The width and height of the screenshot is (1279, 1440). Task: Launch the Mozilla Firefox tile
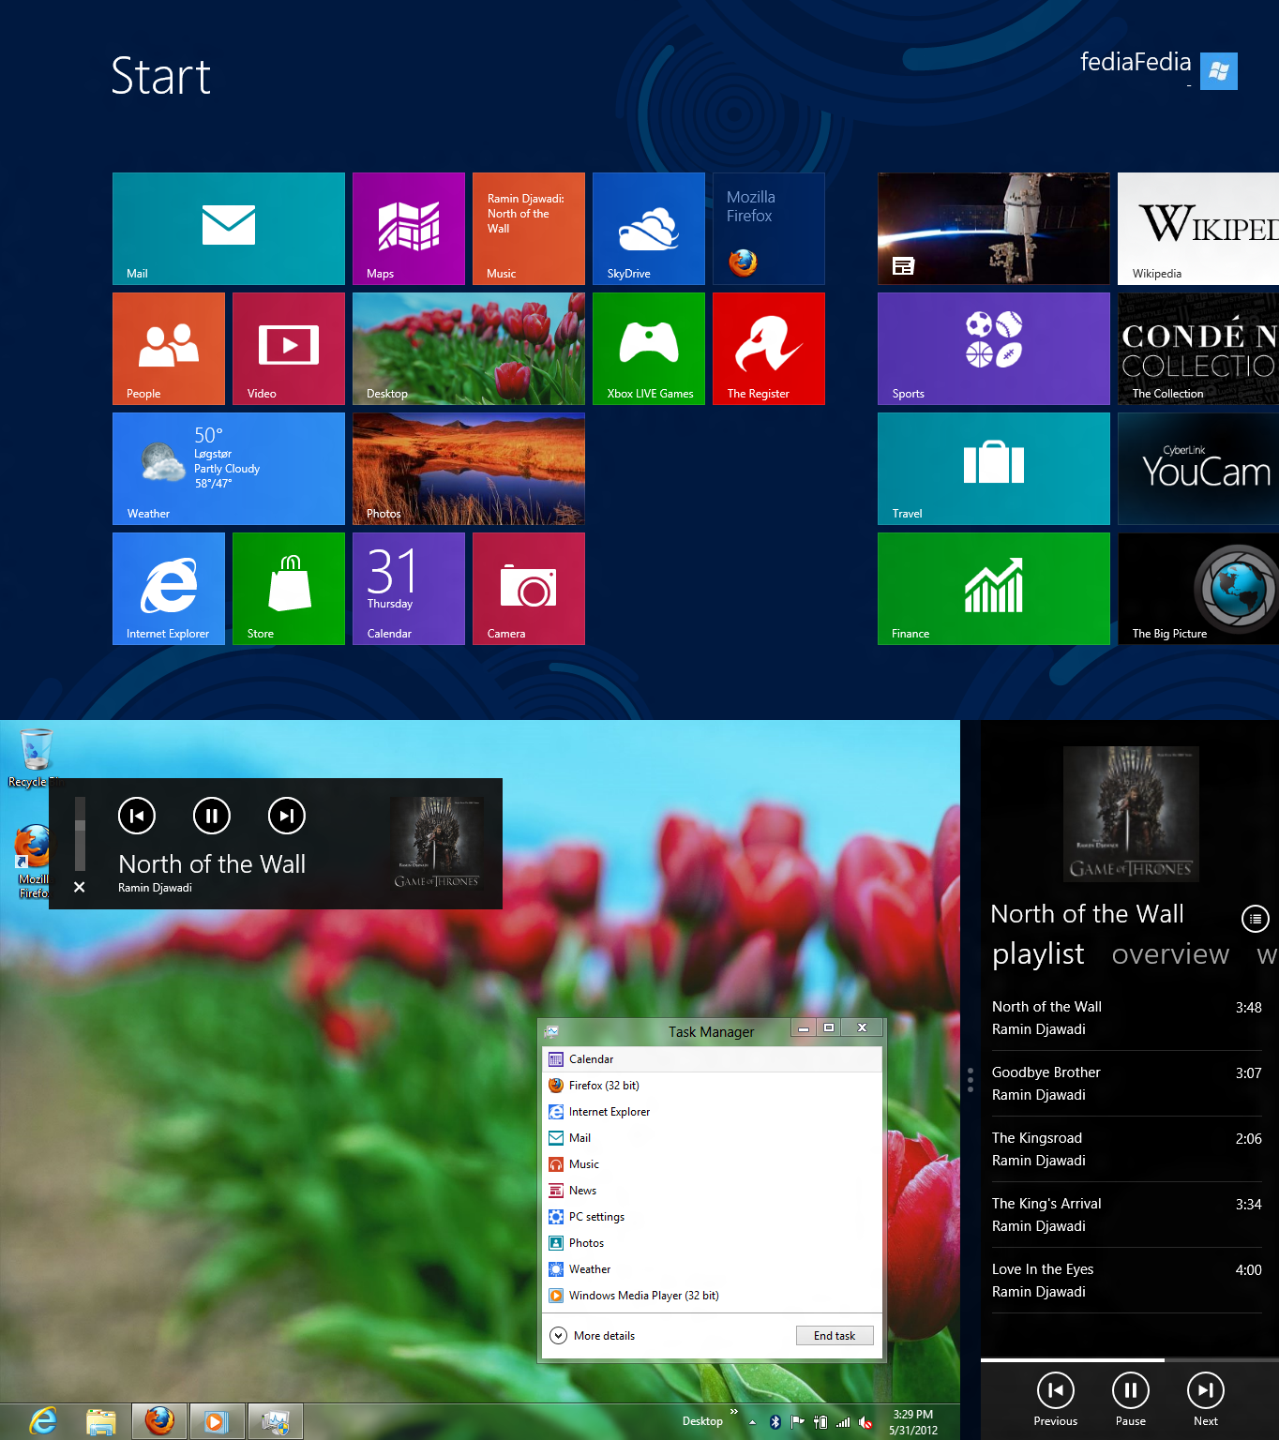click(769, 229)
